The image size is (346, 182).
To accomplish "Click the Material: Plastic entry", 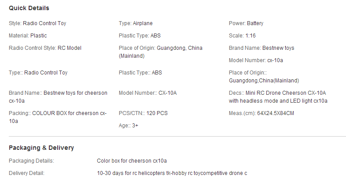I will coord(28,36).
